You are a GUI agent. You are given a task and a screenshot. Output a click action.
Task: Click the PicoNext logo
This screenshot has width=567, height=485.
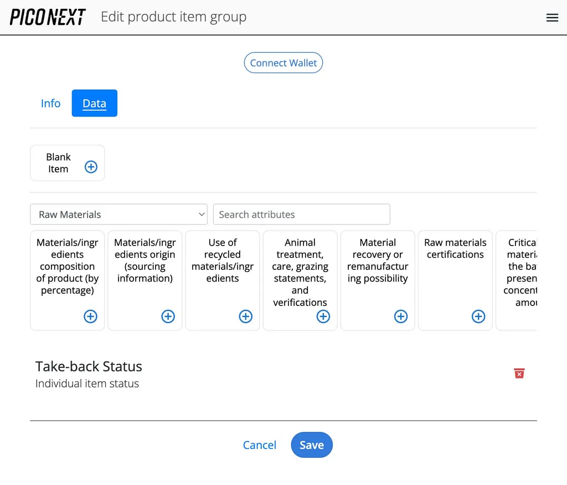coord(47,17)
